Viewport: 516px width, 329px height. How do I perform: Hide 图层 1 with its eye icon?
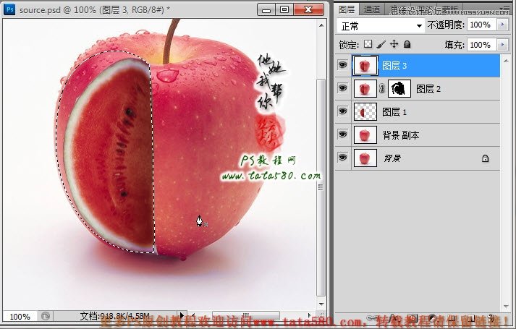tap(342, 111)
